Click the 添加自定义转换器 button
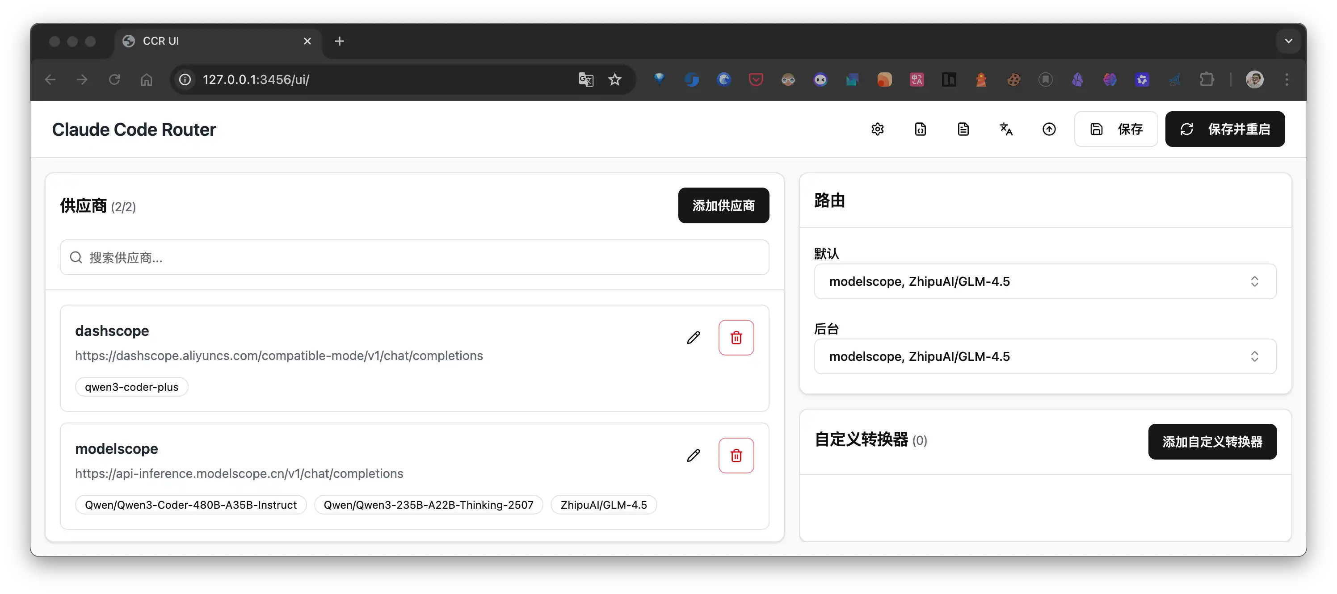 (x=1212, y=441)
